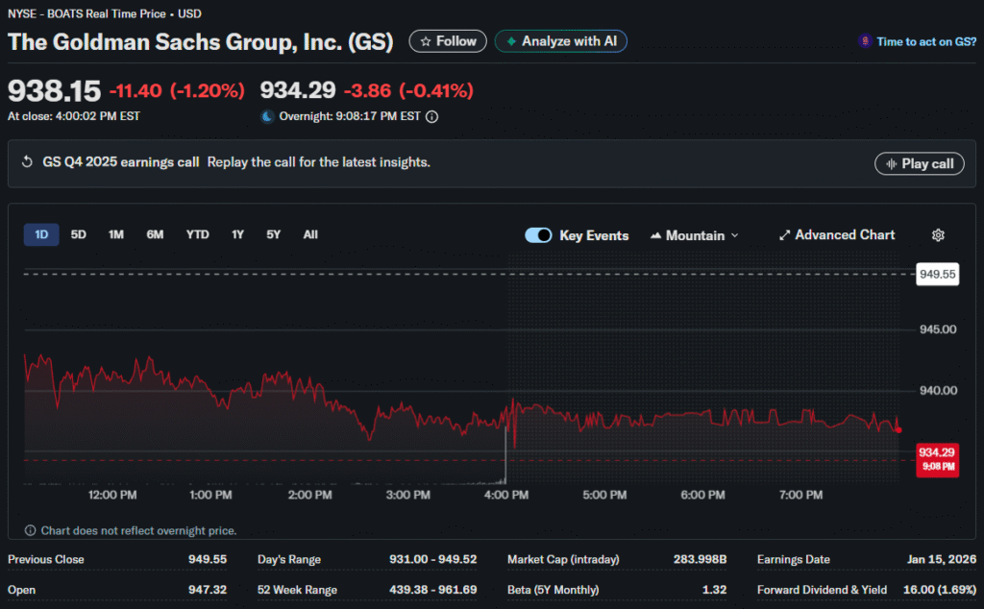Click the microphone icon near Time to act
The width and height of the screenshot is (984, 609).
(865, 42)
